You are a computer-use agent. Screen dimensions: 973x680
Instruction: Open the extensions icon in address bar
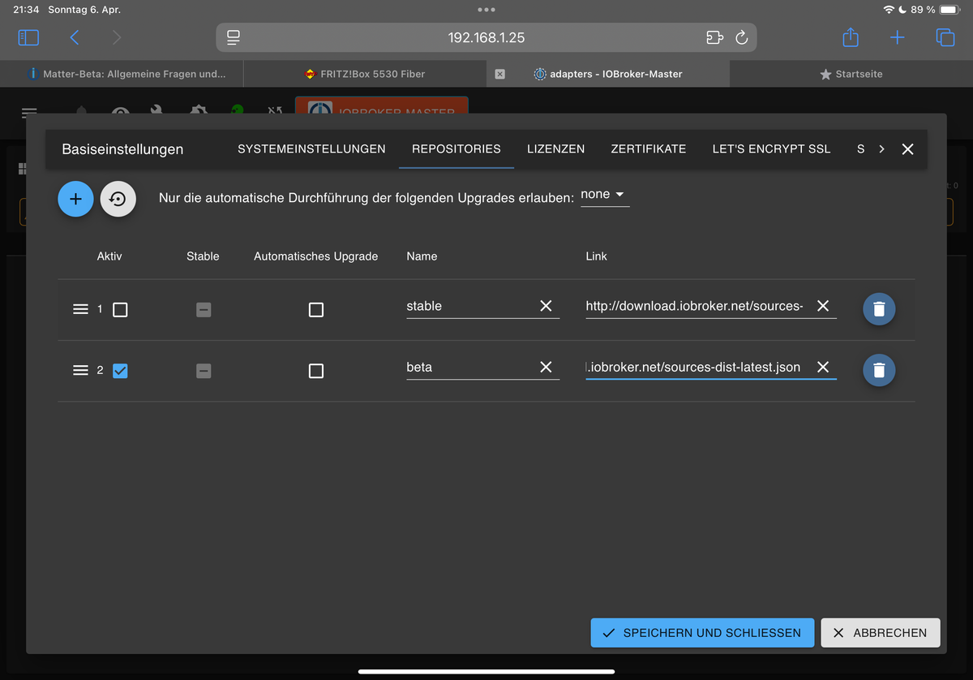coord(714,38)
